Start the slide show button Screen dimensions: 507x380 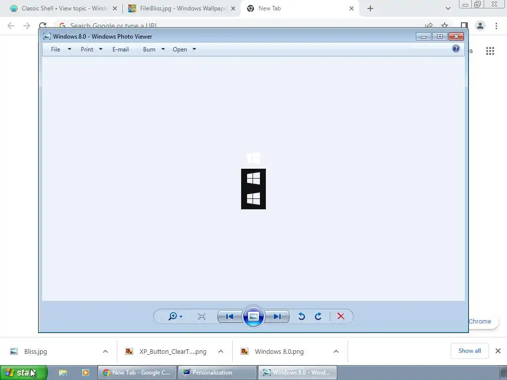(x=253, y=316)
